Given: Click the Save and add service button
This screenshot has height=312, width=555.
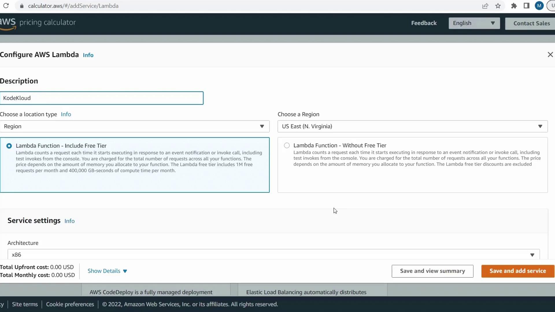Looking at the screenshot, I should pos(517,271).
